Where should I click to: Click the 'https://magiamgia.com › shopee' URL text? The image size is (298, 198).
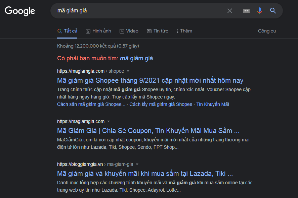coord(91,71)
